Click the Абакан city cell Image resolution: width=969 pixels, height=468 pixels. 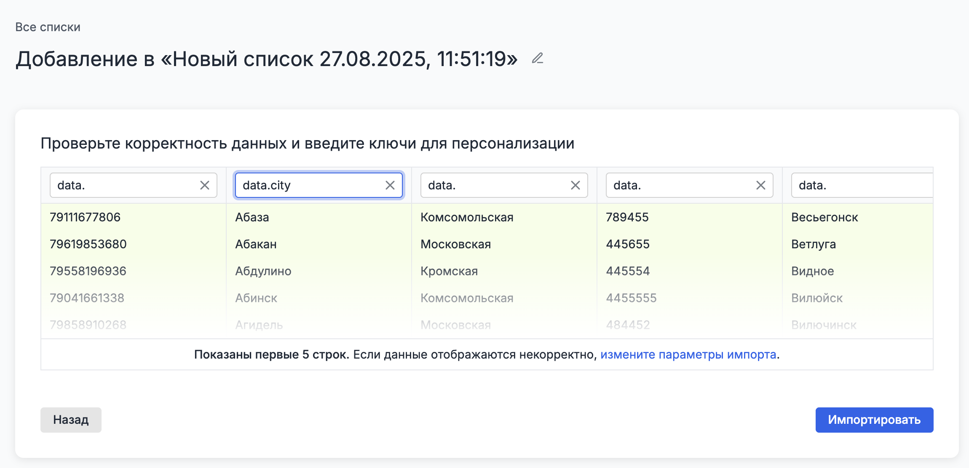pos(256,244)
